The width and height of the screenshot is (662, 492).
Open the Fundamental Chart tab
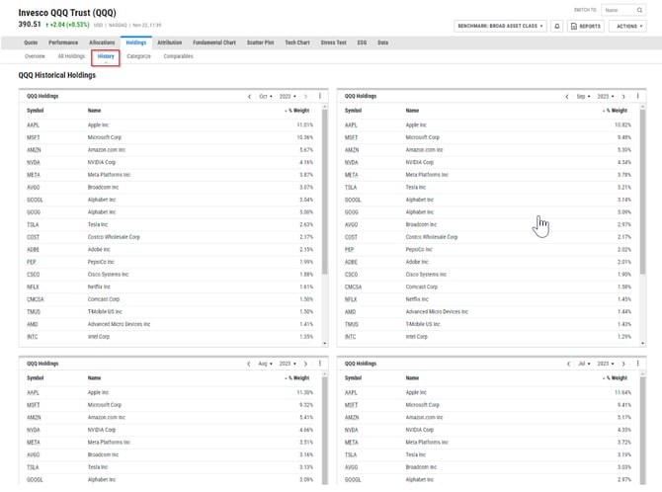(x=214, y=42)
